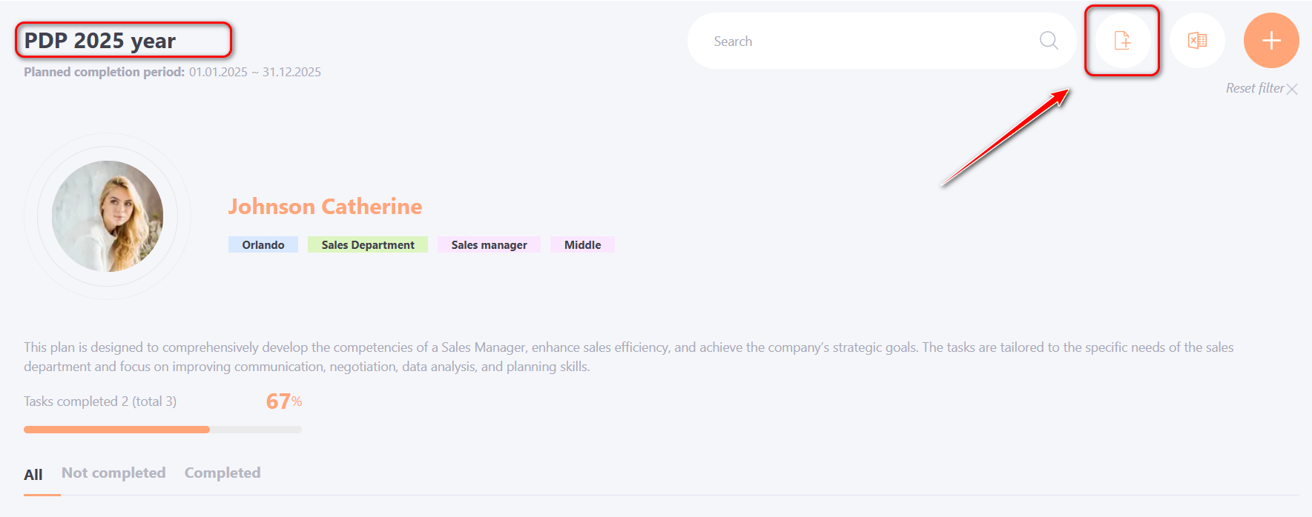Screen dimensions: 1312x517
Task: Click the magnifier icon in the search bar
Action: click(1048, 41)
